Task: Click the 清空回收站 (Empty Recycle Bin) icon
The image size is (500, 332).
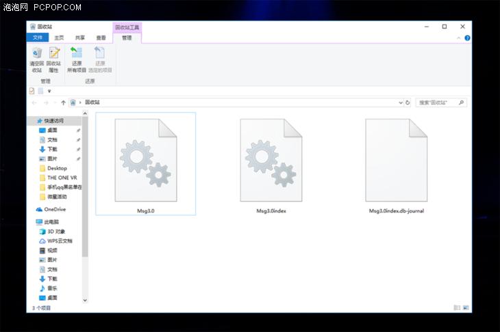Action: click(36, 59)
